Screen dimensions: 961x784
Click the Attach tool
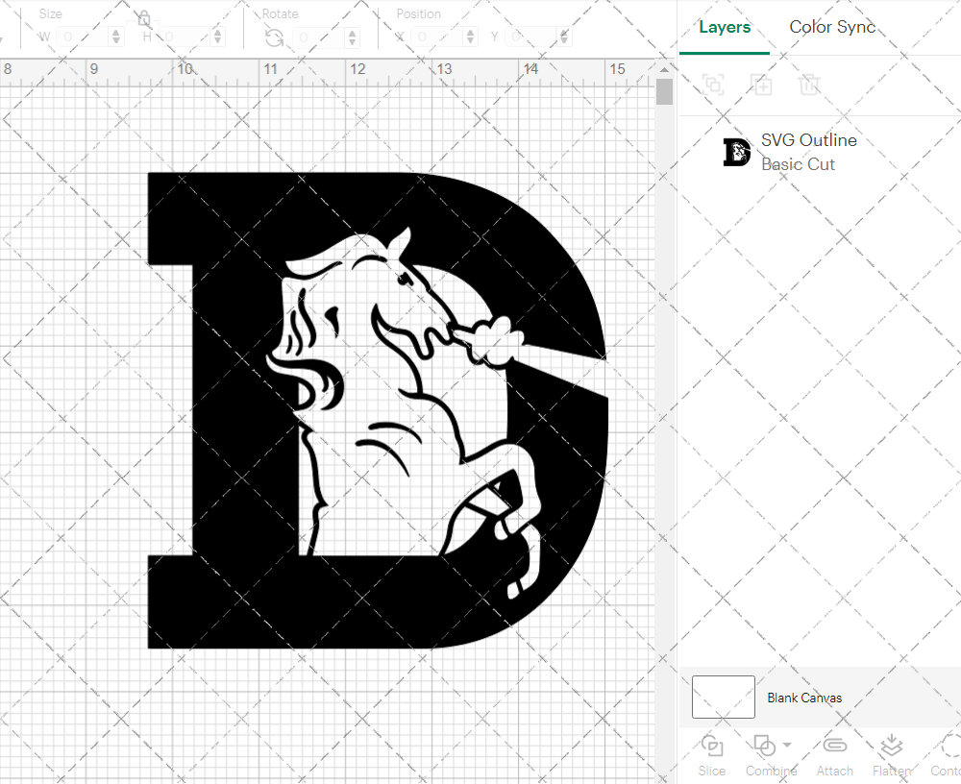[x=834, y=756]
